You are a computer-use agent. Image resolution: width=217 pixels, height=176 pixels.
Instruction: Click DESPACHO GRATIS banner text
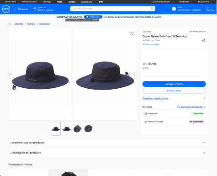pyautogui.click(x=69, y=17)
